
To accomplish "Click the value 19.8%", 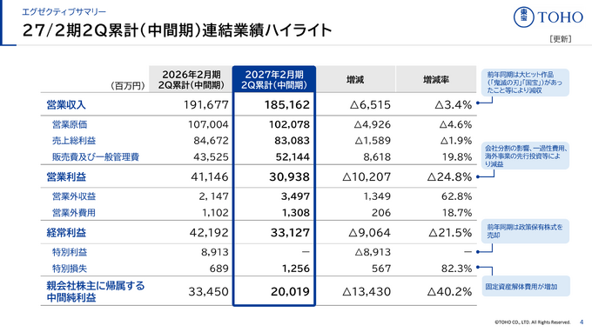I will [457, 156].
